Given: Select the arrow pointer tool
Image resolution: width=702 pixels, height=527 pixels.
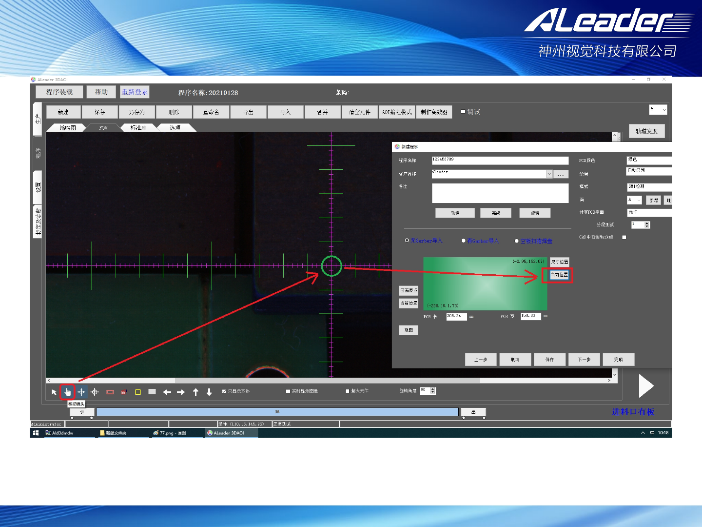Looking at the screenshot, I should (54, 392).
